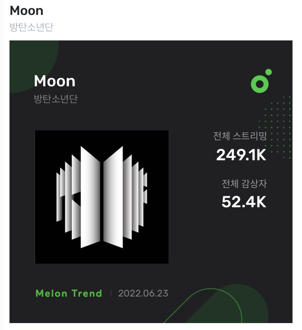The width and height of the screenshot is (302, 330).
Task: Click the green Melon Trend text
Action: click(x=69, y=293)
